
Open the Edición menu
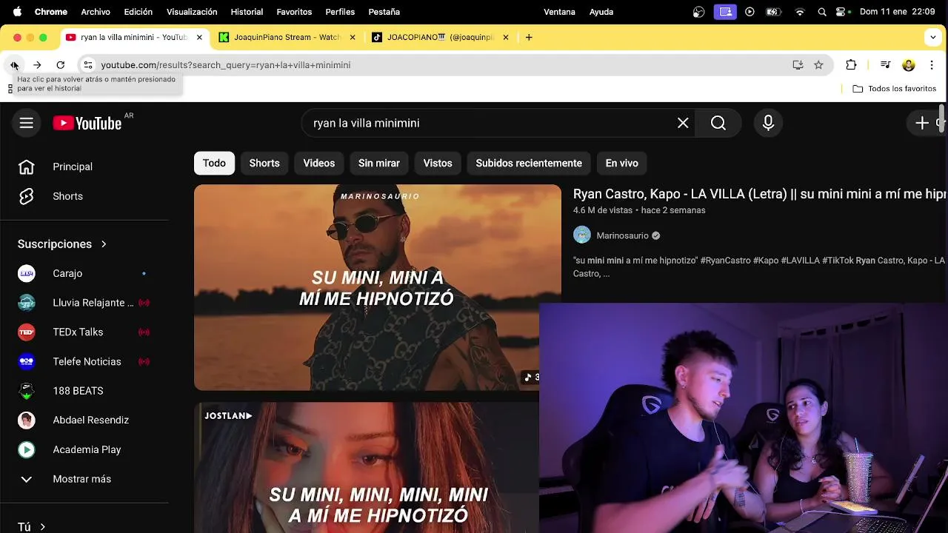point(138,12)
